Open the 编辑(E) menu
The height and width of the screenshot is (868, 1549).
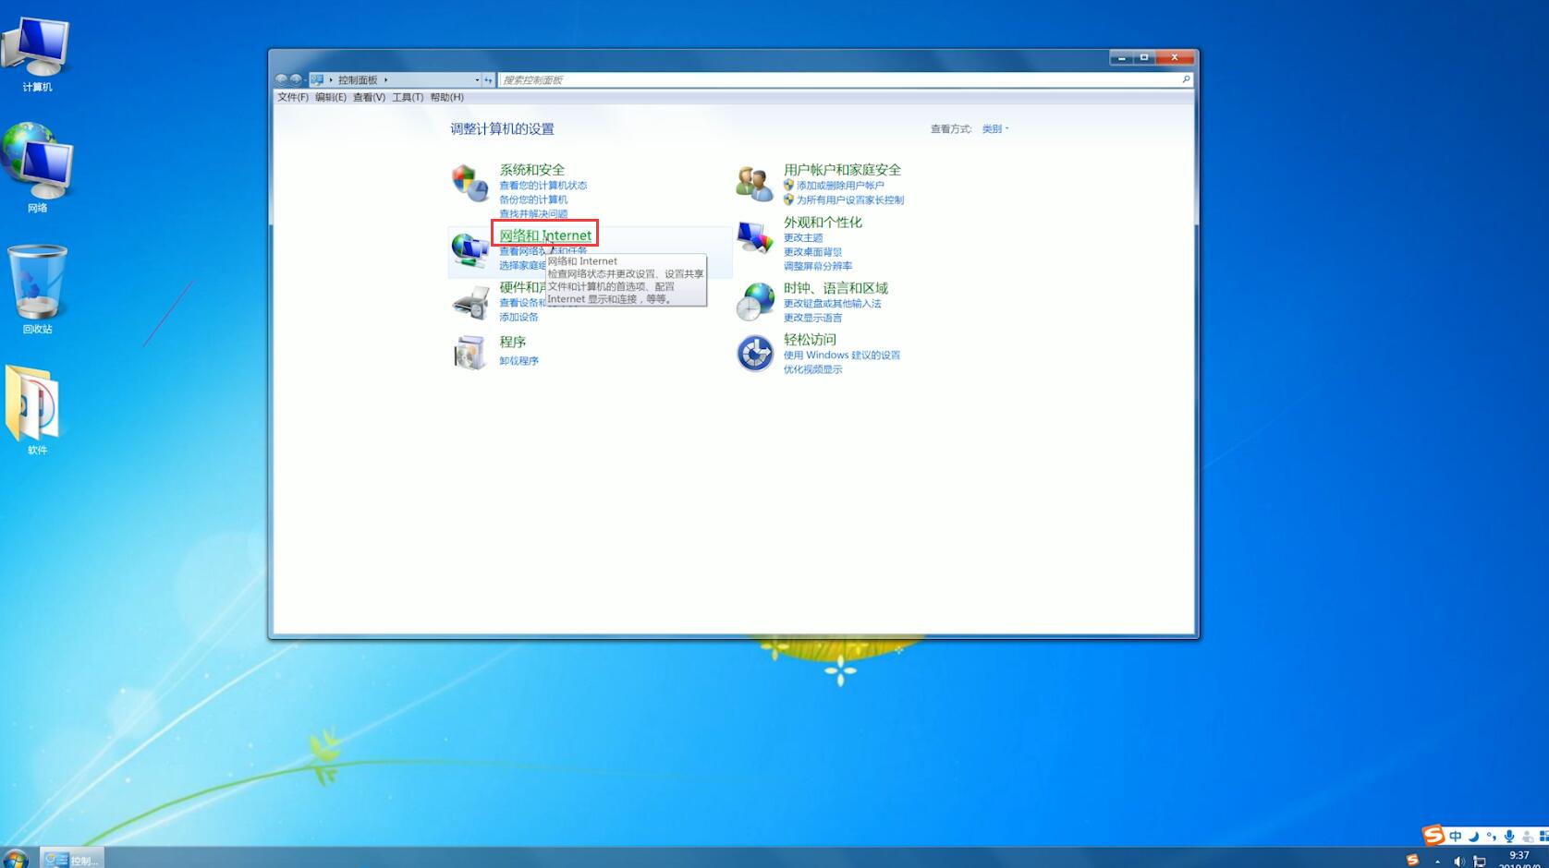point(331,97)
